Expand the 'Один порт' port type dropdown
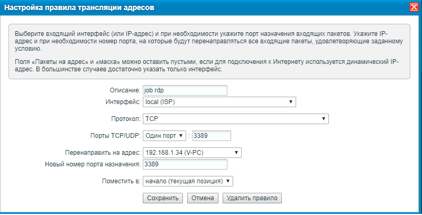Image resolution: width=422 pixels, height=215 pixels. 164,136
